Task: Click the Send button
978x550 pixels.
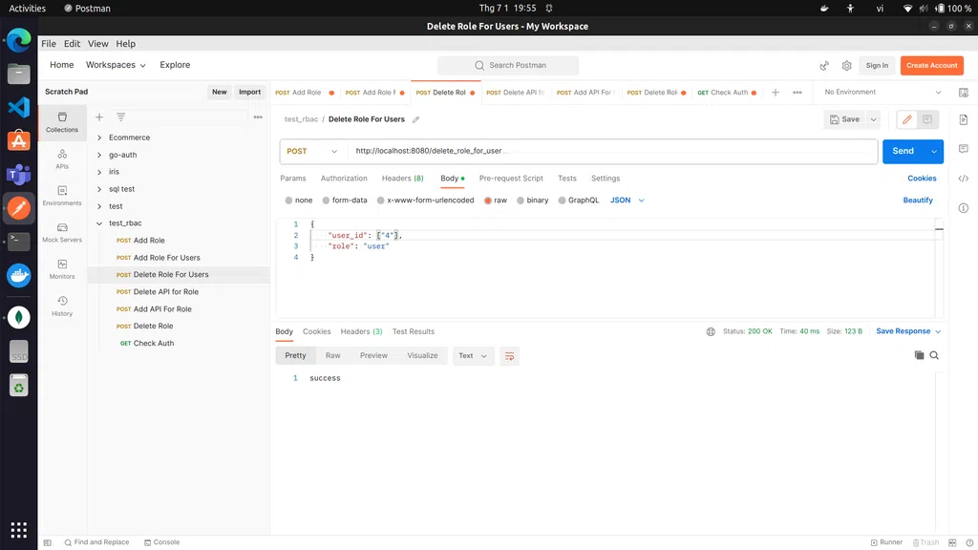Action: [903, 151]
